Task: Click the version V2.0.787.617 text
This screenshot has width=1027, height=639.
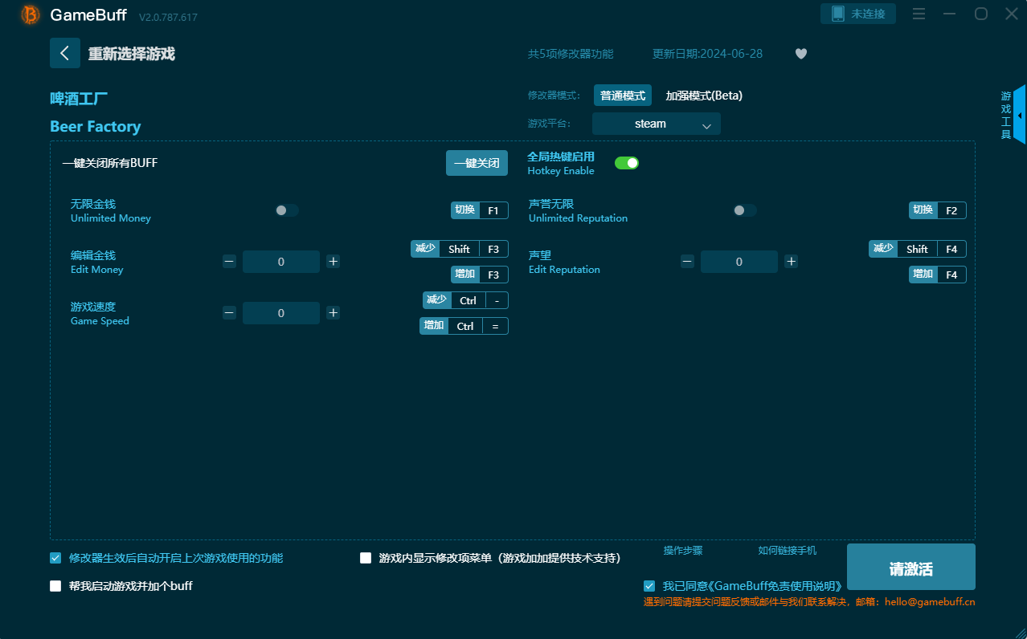Action: click(168, 17)
